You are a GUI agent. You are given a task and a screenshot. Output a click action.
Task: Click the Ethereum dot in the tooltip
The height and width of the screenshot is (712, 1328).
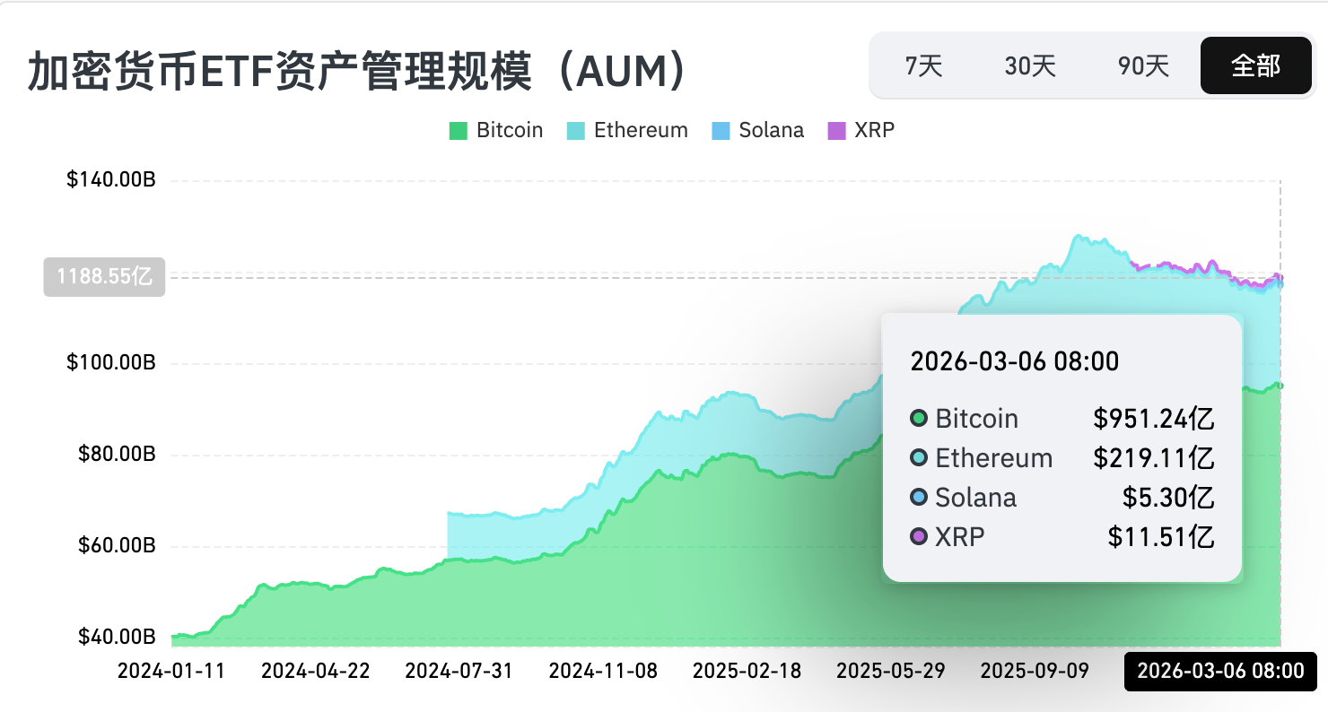918,457
